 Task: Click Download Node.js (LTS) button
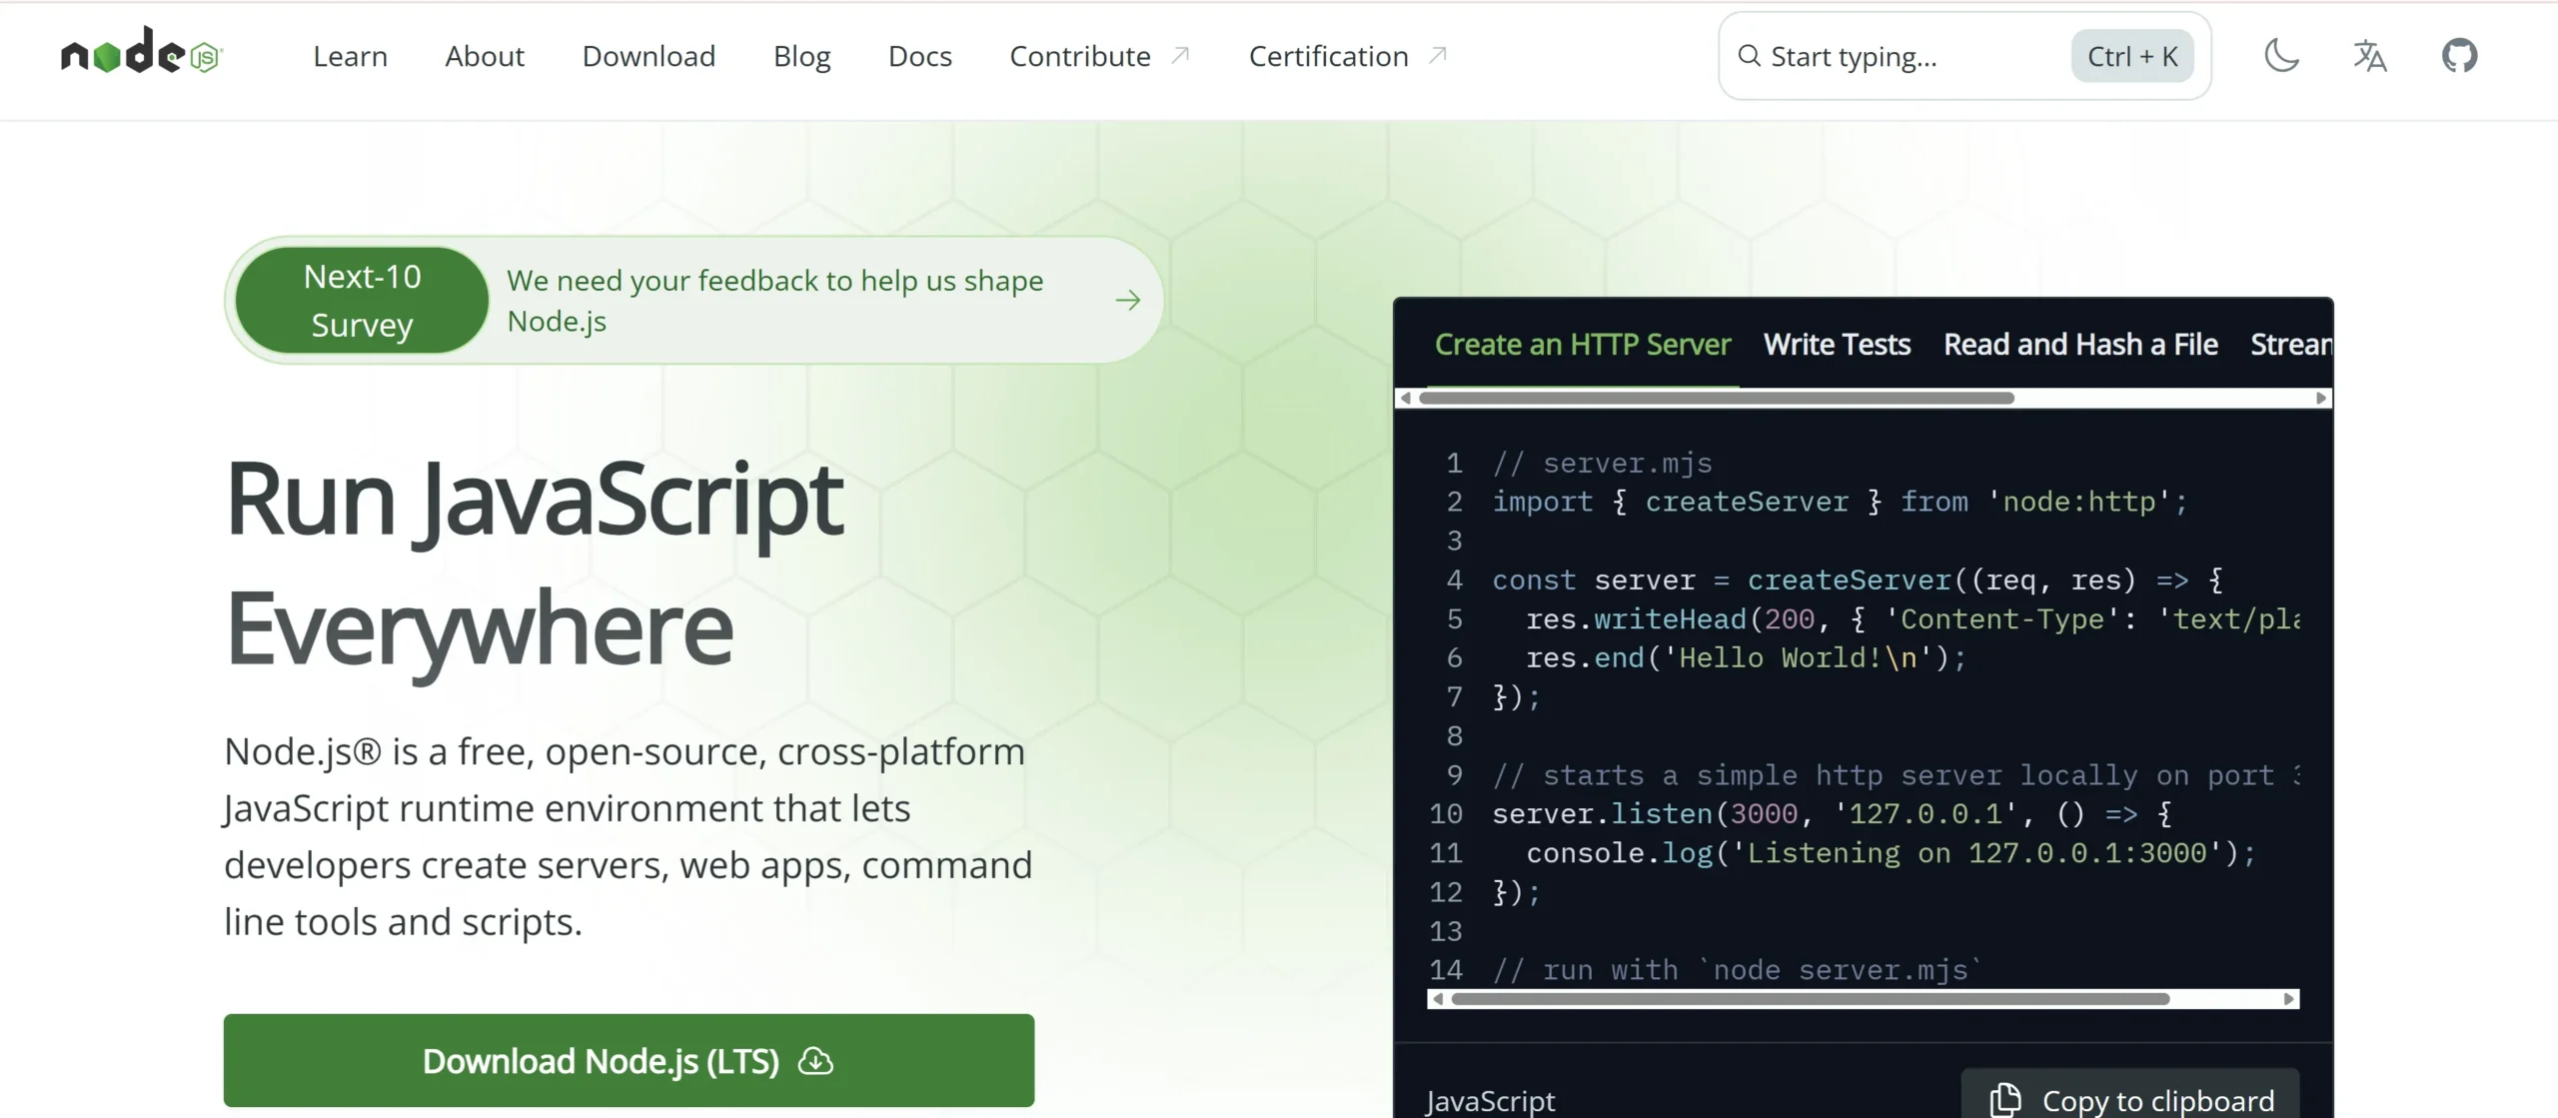pos(629,1060)
